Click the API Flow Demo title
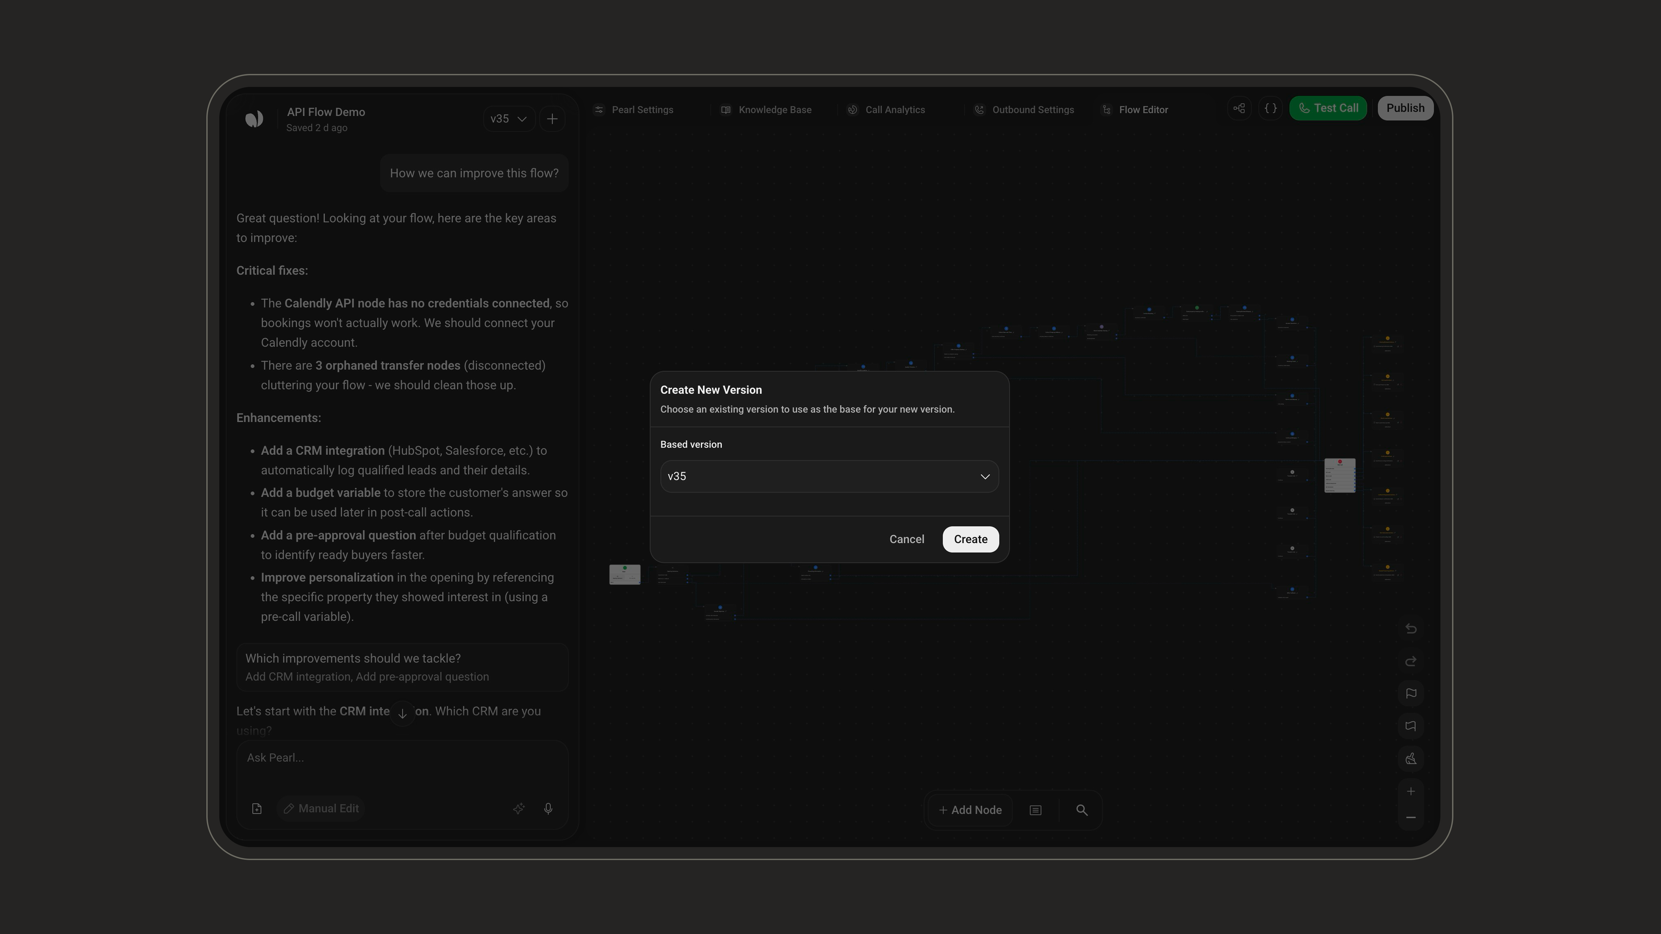 click(326, 112)
